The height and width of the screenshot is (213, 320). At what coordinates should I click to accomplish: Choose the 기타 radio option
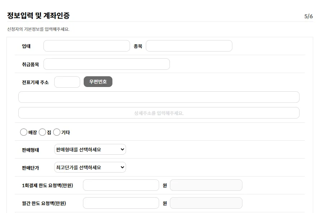click(x=57, y=132)
